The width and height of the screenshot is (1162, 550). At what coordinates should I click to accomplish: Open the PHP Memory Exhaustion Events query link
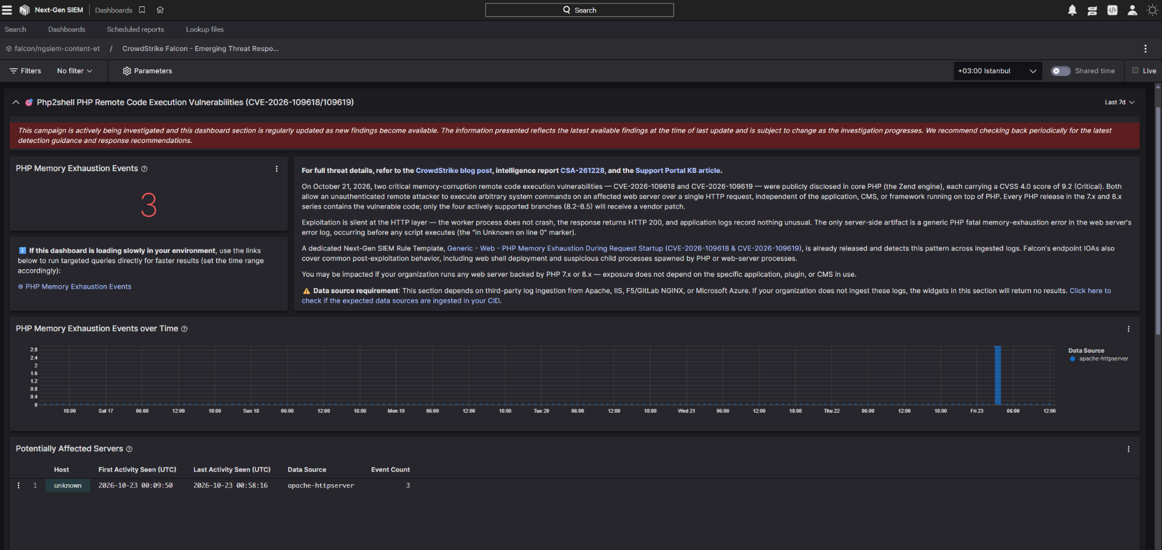point(78,287)
